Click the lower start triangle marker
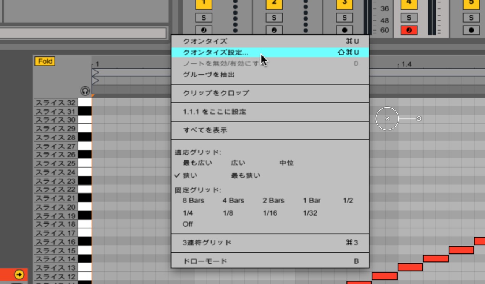 [x=95, y=81]
